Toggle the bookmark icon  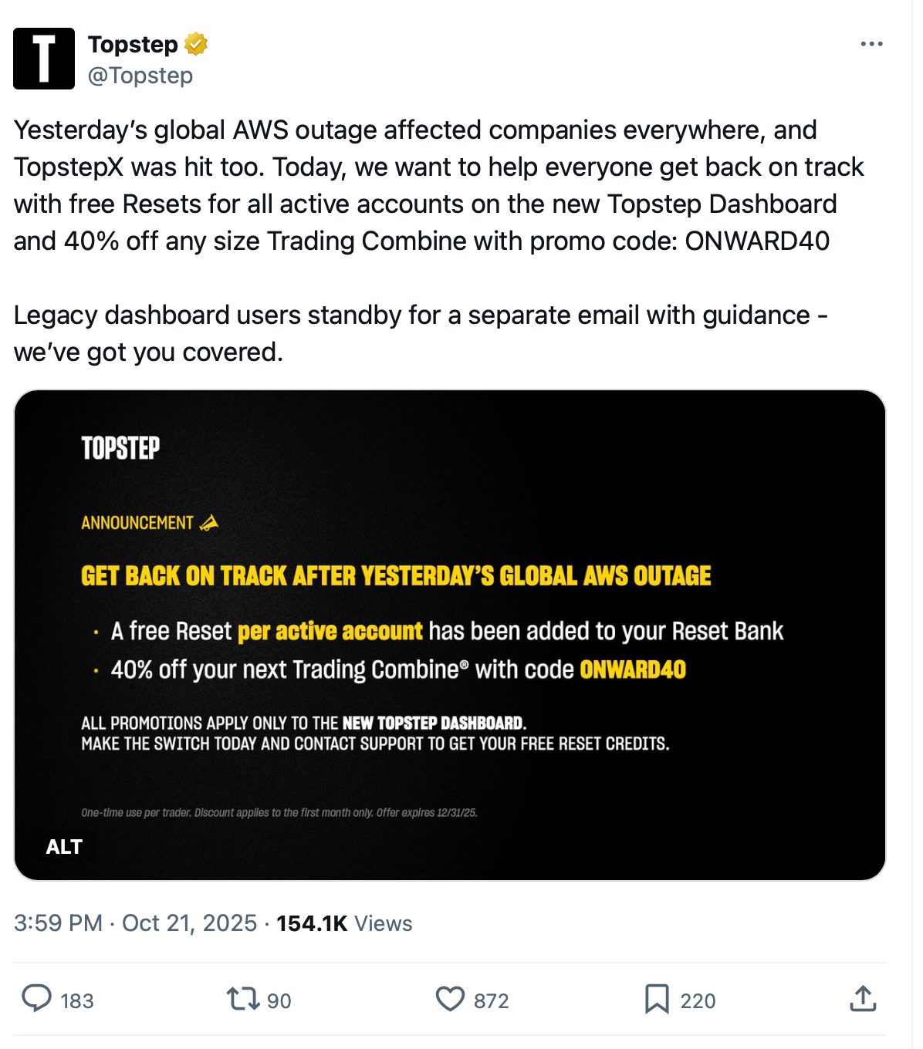point(656,999)
